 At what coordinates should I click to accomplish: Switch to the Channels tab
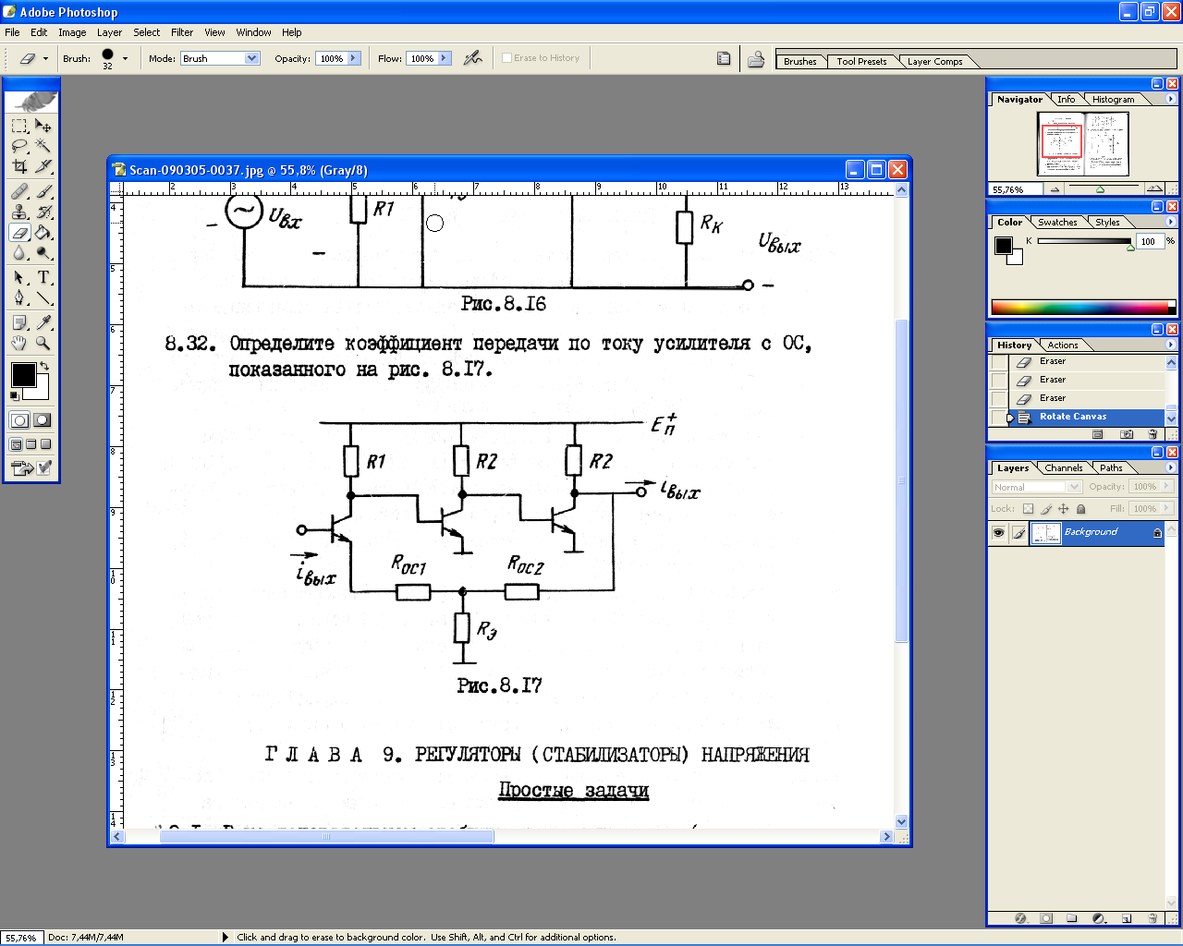pyautogui.click(x=1064, y=468)
